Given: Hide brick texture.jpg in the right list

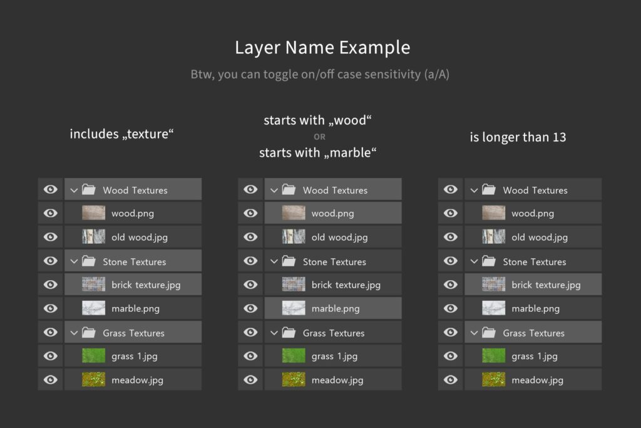Looking at the screenshot, I should pos(450,284).
